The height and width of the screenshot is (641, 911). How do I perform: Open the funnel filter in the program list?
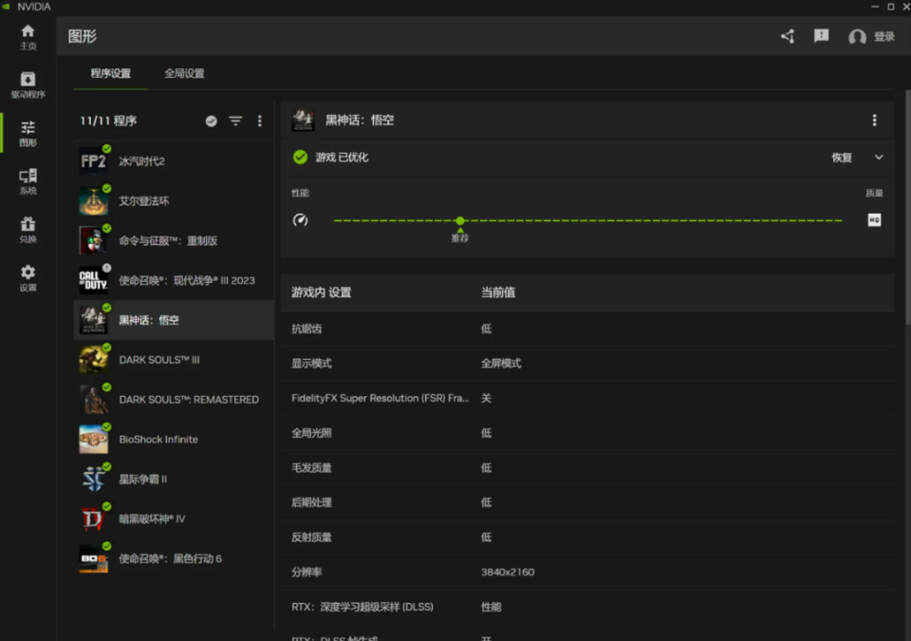click(234, 121)
